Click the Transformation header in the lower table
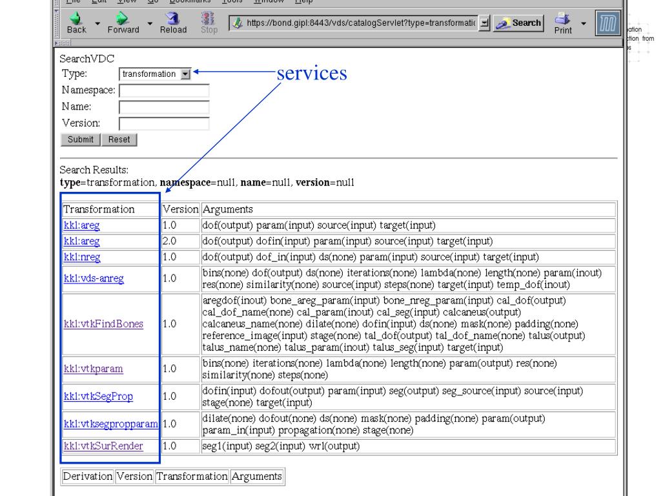 [192, 476]
